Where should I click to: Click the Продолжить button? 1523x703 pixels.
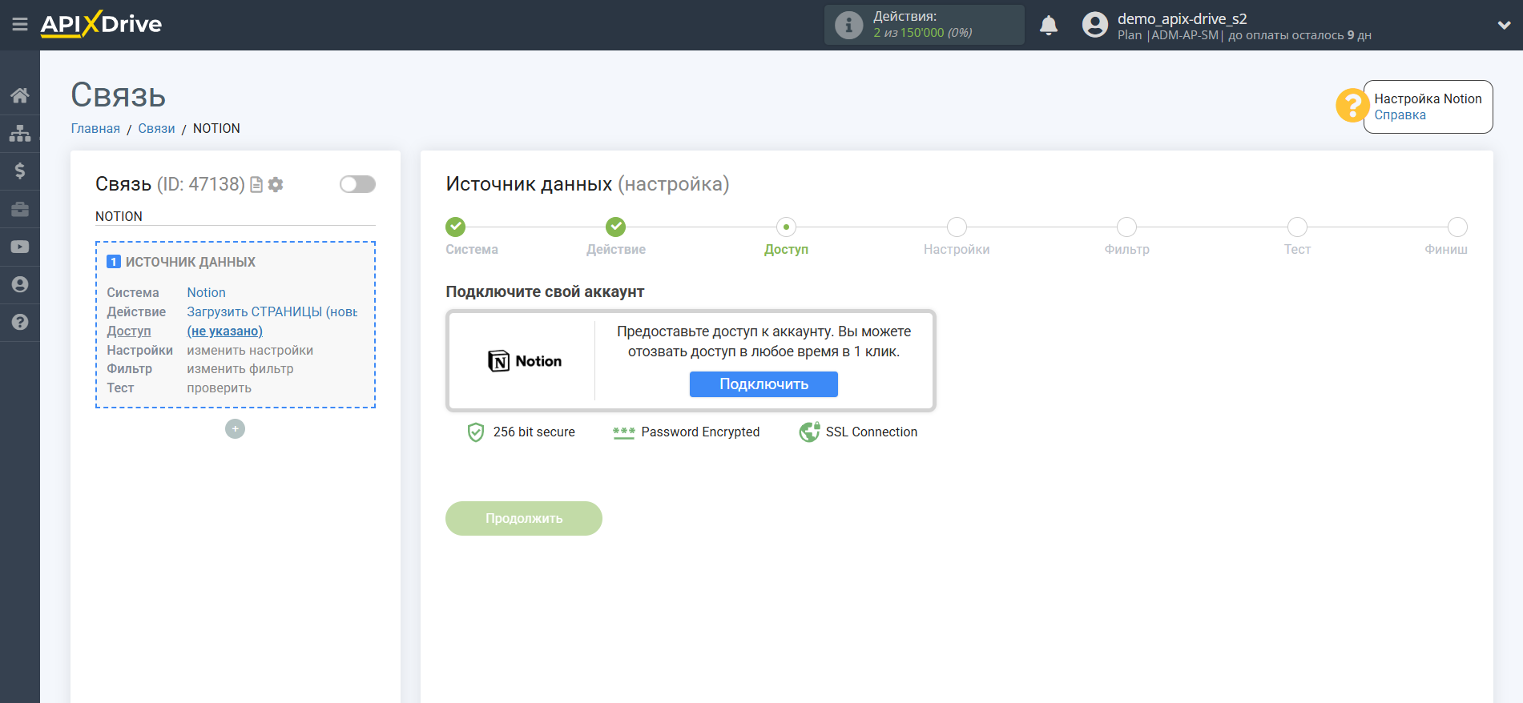click(x=523, y=518)
